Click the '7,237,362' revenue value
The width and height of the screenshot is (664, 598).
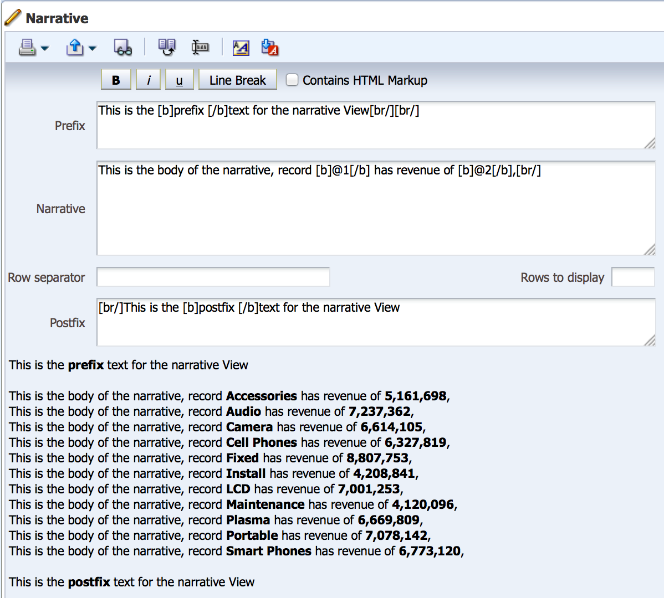click(x=380, y=411)
